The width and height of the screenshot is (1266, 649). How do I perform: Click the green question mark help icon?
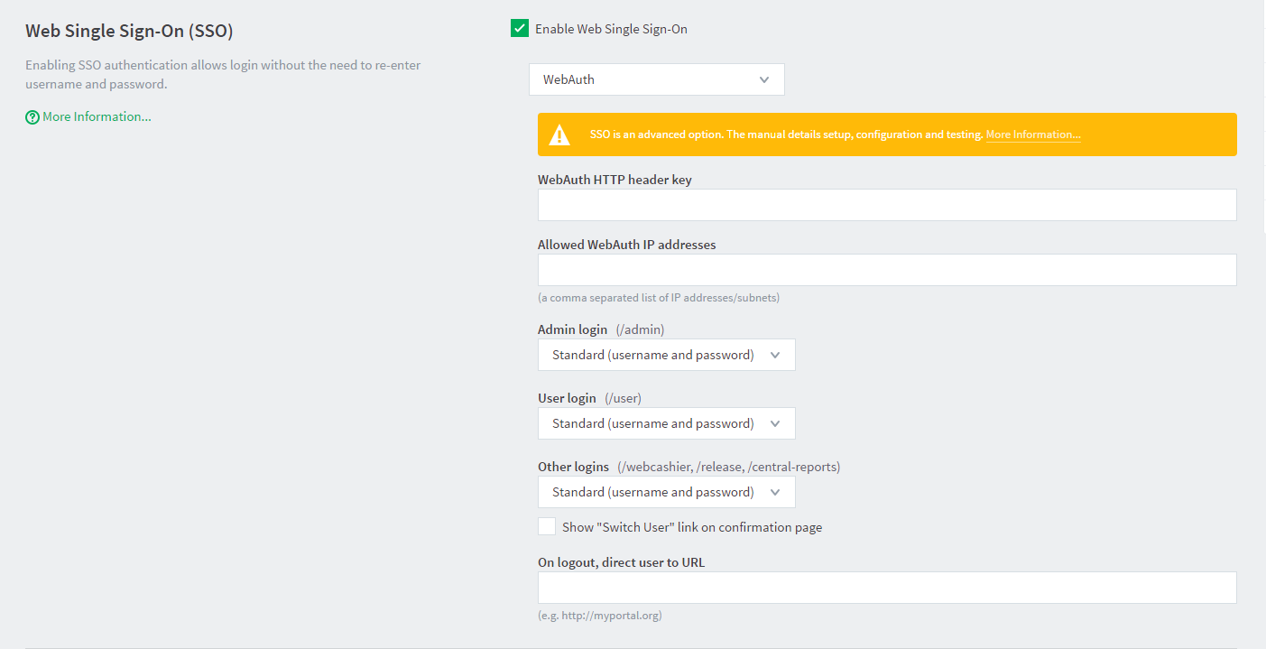click(32, 117)
